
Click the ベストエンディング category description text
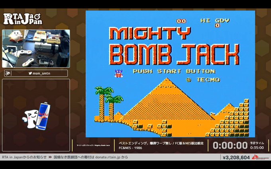(161, 143)
